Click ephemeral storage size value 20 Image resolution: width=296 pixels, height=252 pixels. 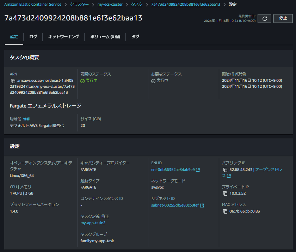(83, 125)
